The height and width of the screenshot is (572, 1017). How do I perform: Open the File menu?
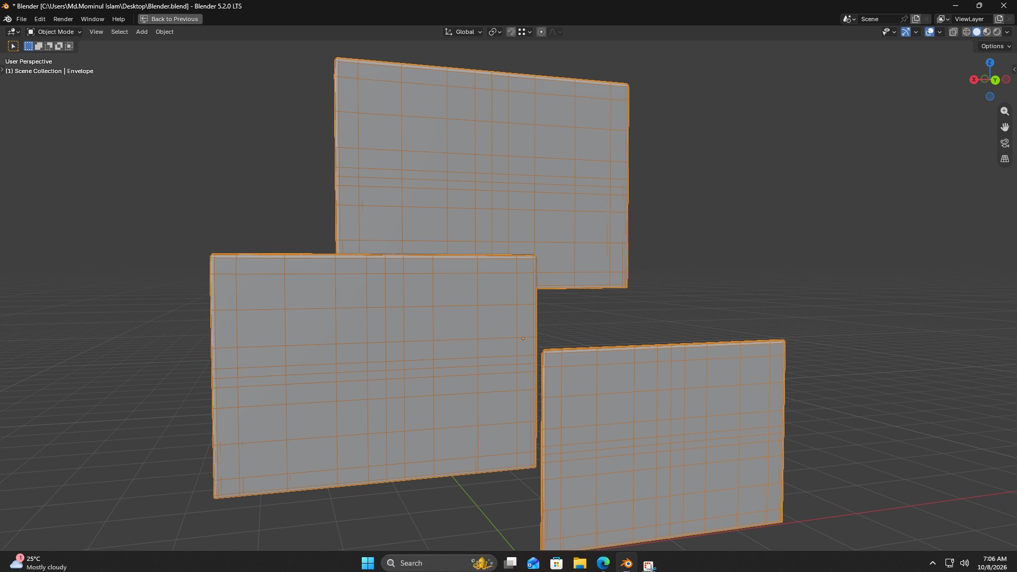click(21, 19)
